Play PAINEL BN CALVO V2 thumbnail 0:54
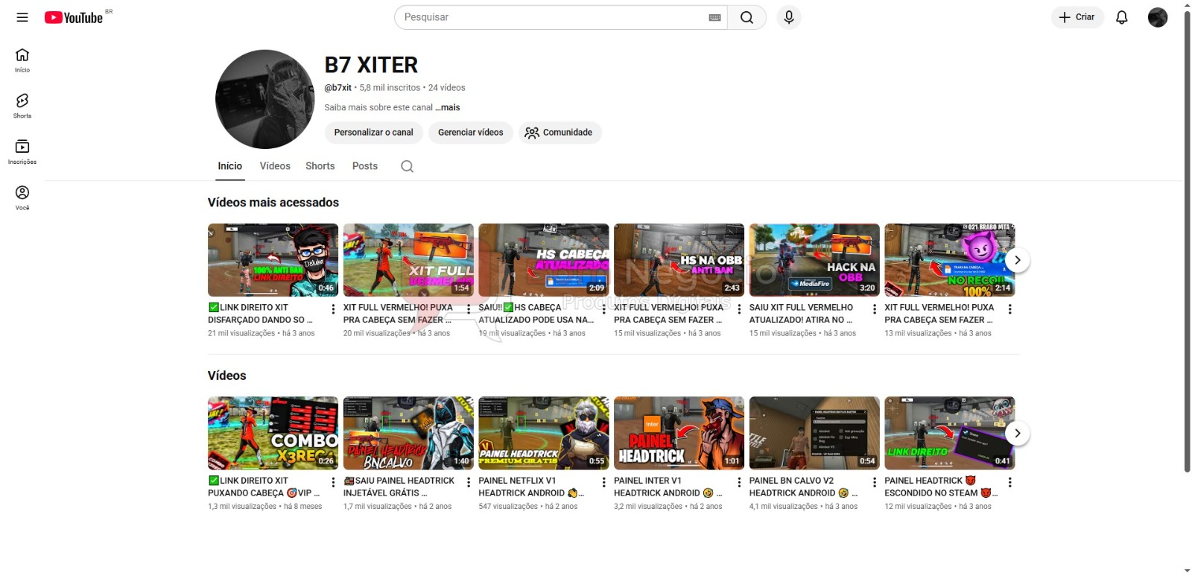 (814, 433)
